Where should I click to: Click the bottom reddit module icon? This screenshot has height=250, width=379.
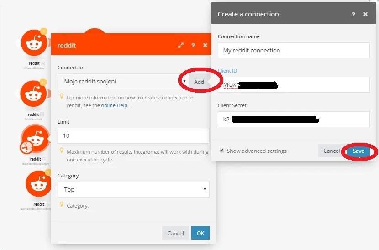(x=38, y=183)
